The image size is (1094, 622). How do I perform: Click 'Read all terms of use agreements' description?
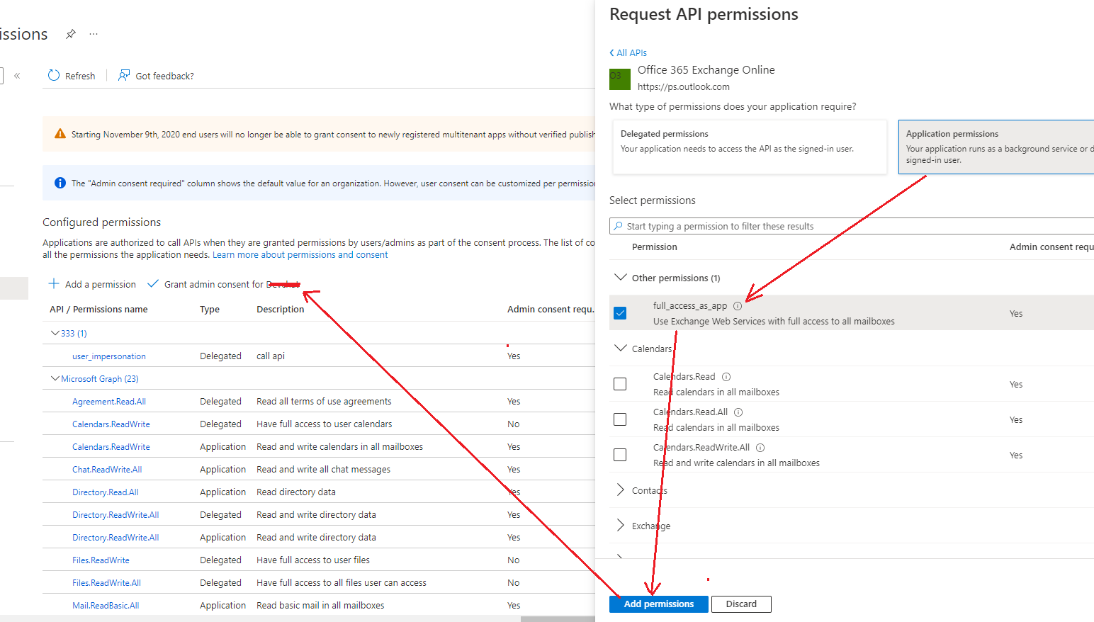point(324,402)
